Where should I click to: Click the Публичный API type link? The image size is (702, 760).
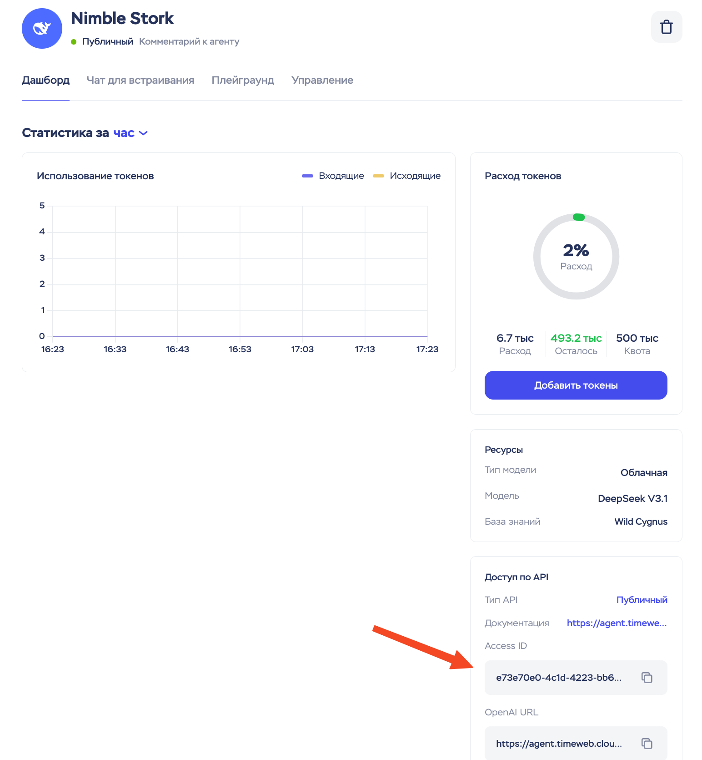642,599
